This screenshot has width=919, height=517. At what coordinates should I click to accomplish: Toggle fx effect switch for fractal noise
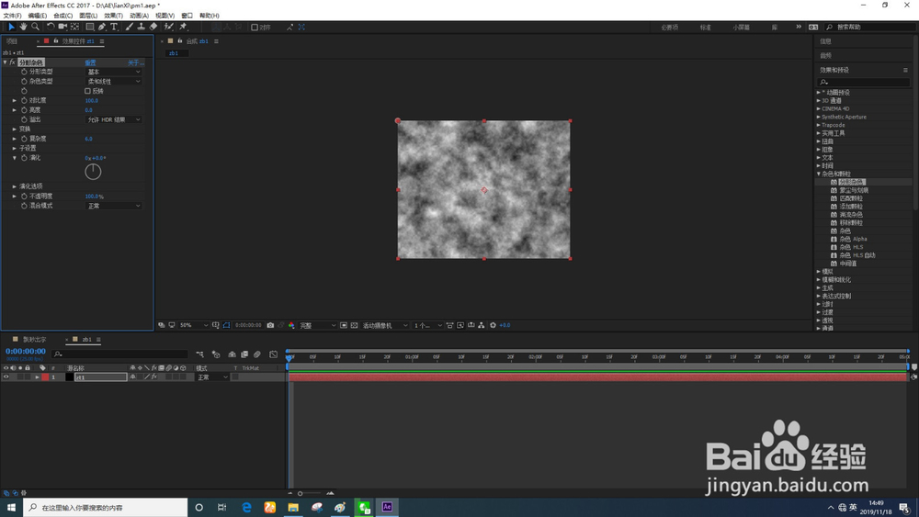pyautogui.click(x=12, y=62)
